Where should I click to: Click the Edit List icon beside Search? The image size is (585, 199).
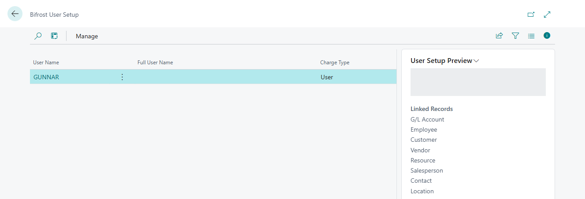tap(54, 36)
